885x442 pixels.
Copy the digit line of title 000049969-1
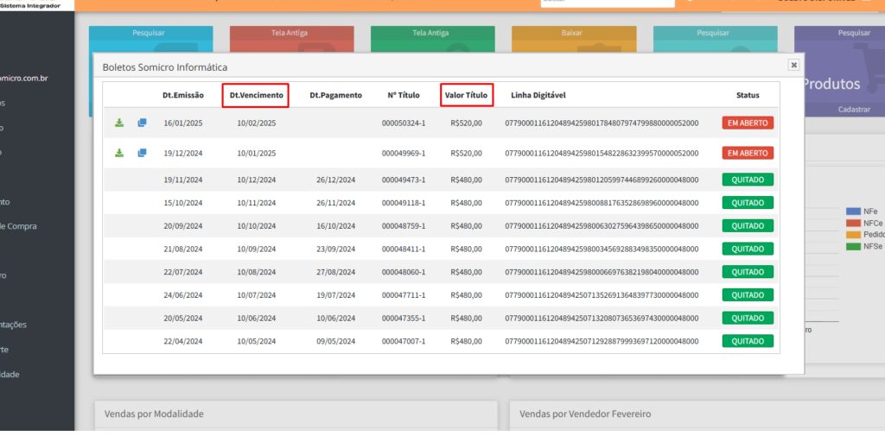143,153
